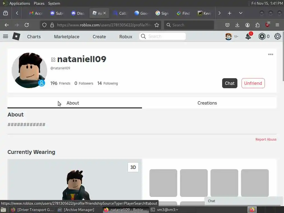
Task: Click the tracking protection shield icon
Action: tap(44, 25)
